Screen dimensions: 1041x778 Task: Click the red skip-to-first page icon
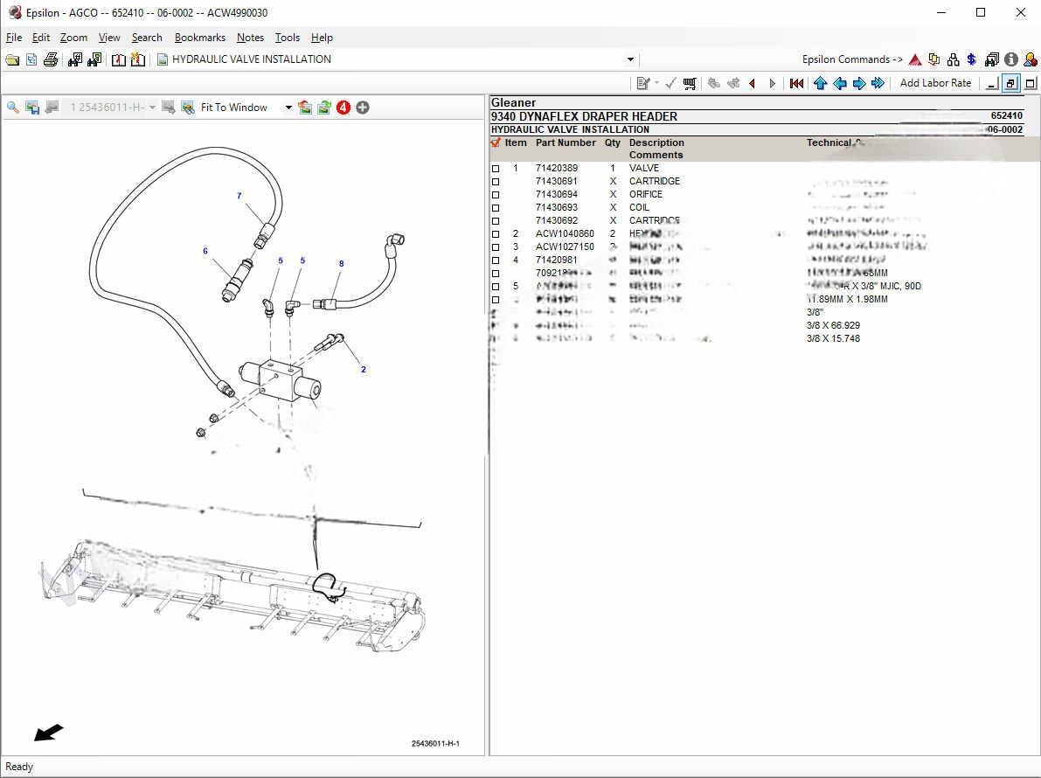click(796, 83)
